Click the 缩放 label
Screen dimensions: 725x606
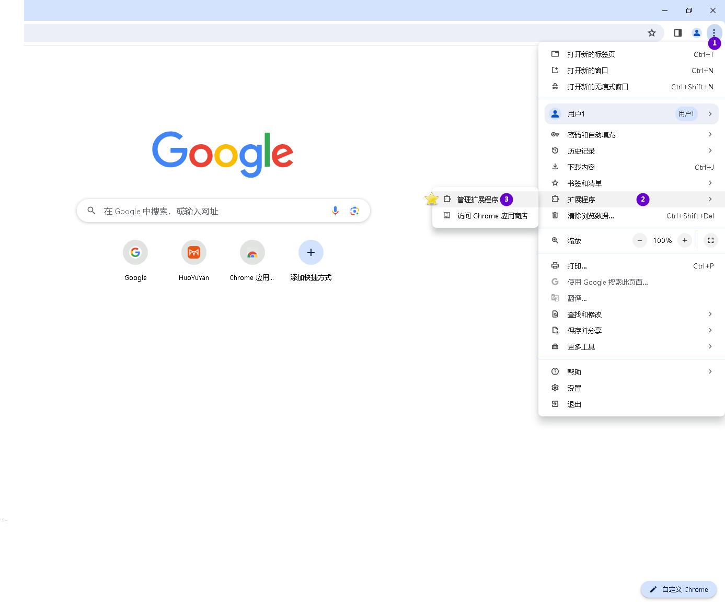(x=574, y=241)
